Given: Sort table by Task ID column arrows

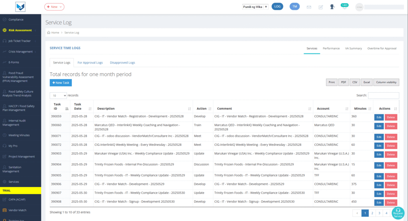Looking at the screenshot, I should (x=67, y=109).
